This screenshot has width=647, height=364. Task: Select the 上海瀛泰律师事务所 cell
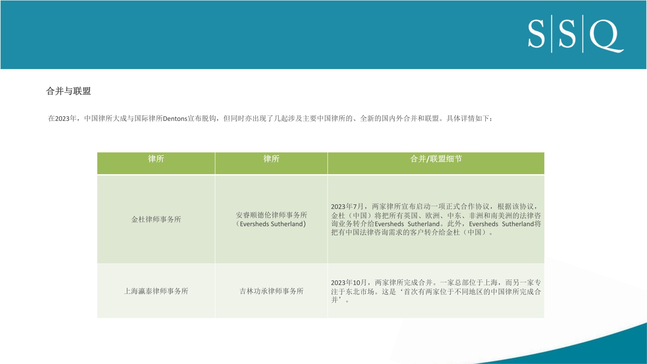[x=156, y=291]
